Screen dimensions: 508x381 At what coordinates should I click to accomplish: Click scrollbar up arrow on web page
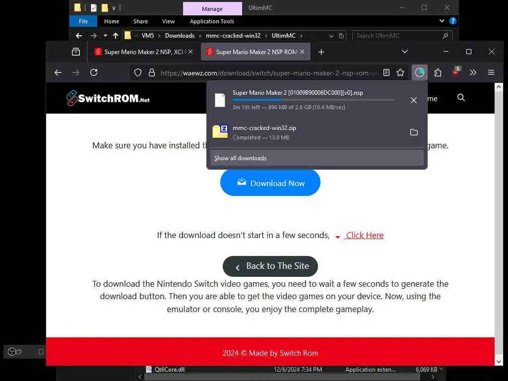pyautogui.click(x=499, y=87)
